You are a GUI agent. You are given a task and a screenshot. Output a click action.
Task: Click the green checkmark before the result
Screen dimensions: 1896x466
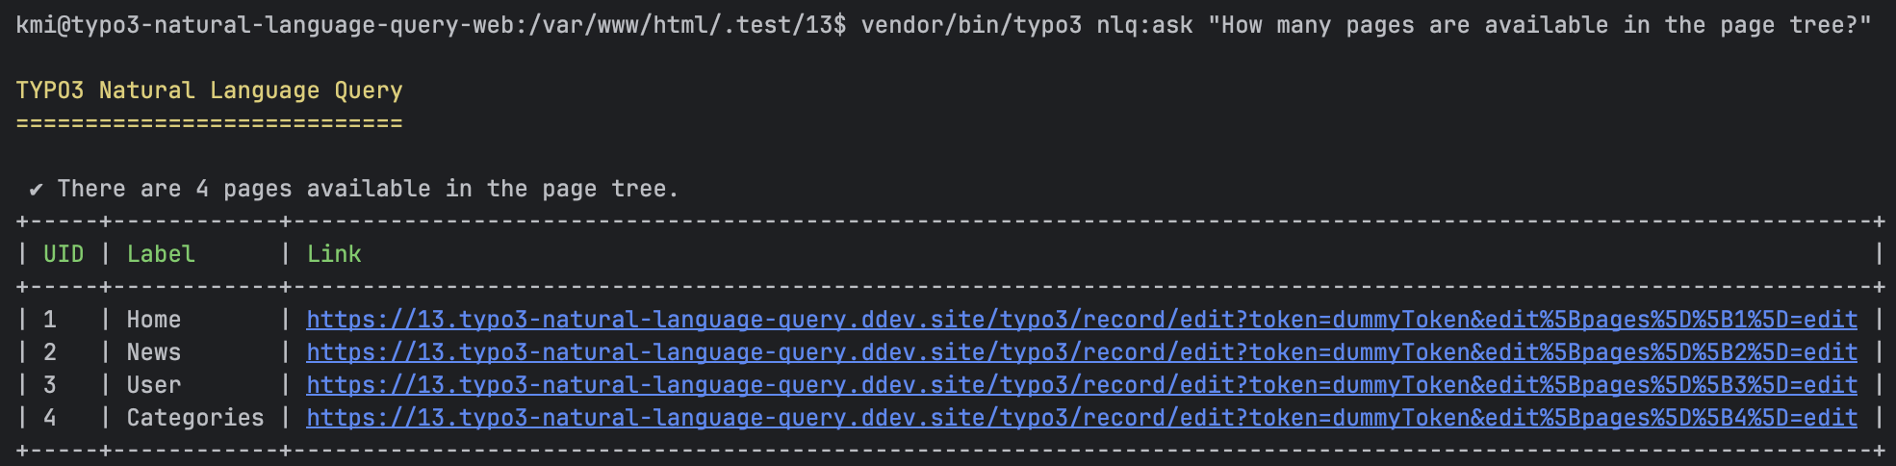tap(37, 190)
